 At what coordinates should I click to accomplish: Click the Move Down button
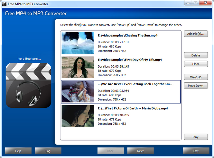click(196, 86)
